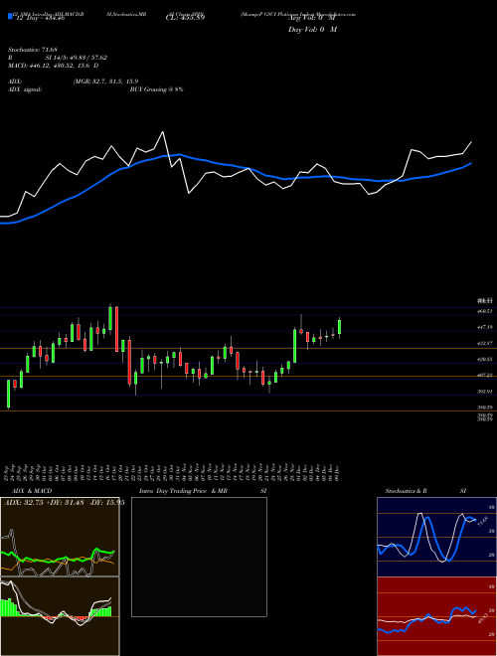
Task: Click the empty intraday trading price panel
Action: click(199, 557)
